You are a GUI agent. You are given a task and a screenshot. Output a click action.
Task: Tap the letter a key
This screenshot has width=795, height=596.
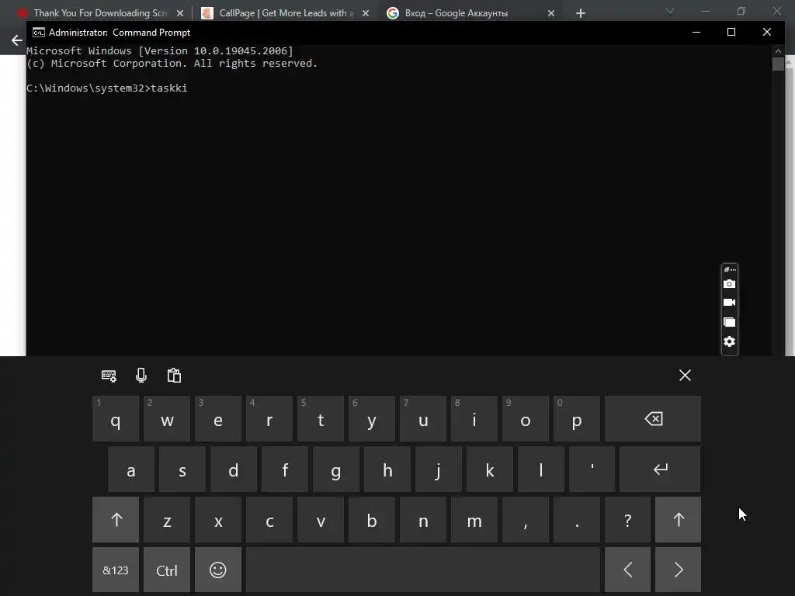(131, 470)
